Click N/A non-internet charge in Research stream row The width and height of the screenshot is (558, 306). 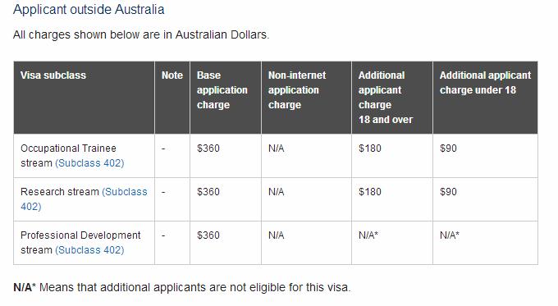[x=277, y=192]
